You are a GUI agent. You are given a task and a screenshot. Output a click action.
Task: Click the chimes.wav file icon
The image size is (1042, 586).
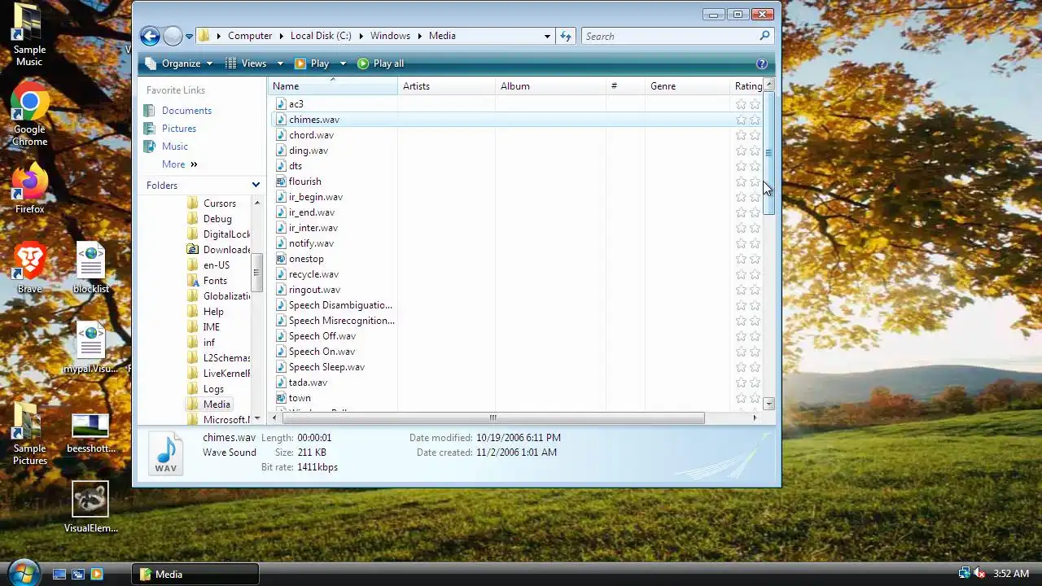point(281,120)
